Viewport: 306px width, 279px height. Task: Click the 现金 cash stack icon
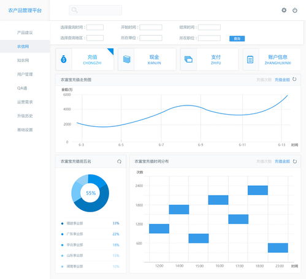[x=126, y=59]
